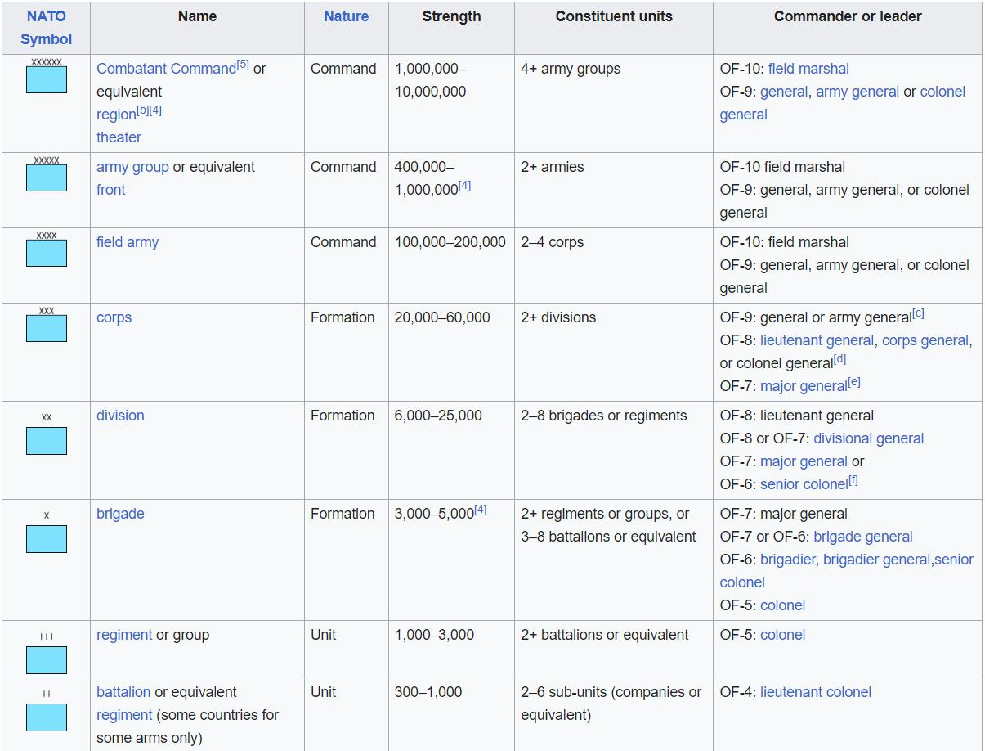Follow the colonel link after OF-5 in brigade row
This screenshot has width=985, height=751.
[782, 605]
